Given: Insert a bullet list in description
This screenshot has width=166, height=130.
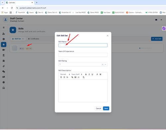Looking at the screenshot, I should click(x=64, y=77).
